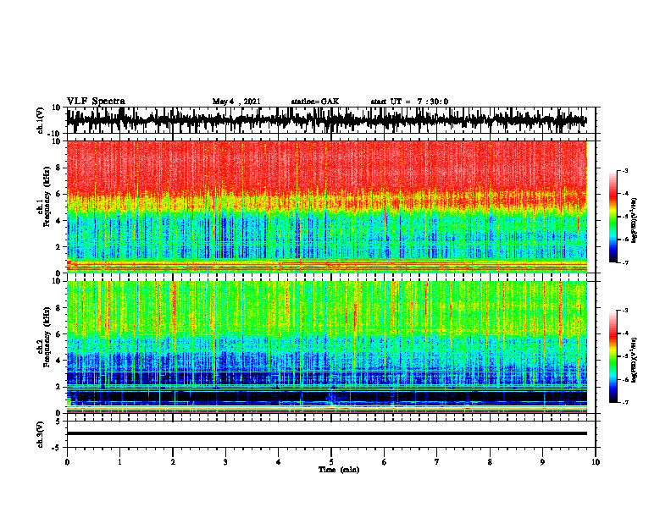Click the time axis tick label "10"

tap(596, 462)
